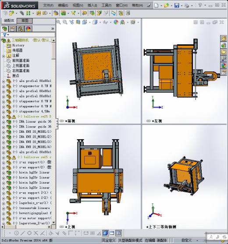This screenshot has width=228, height=244.
Task: Click the New document icon
Action: (x=156, y=5)
